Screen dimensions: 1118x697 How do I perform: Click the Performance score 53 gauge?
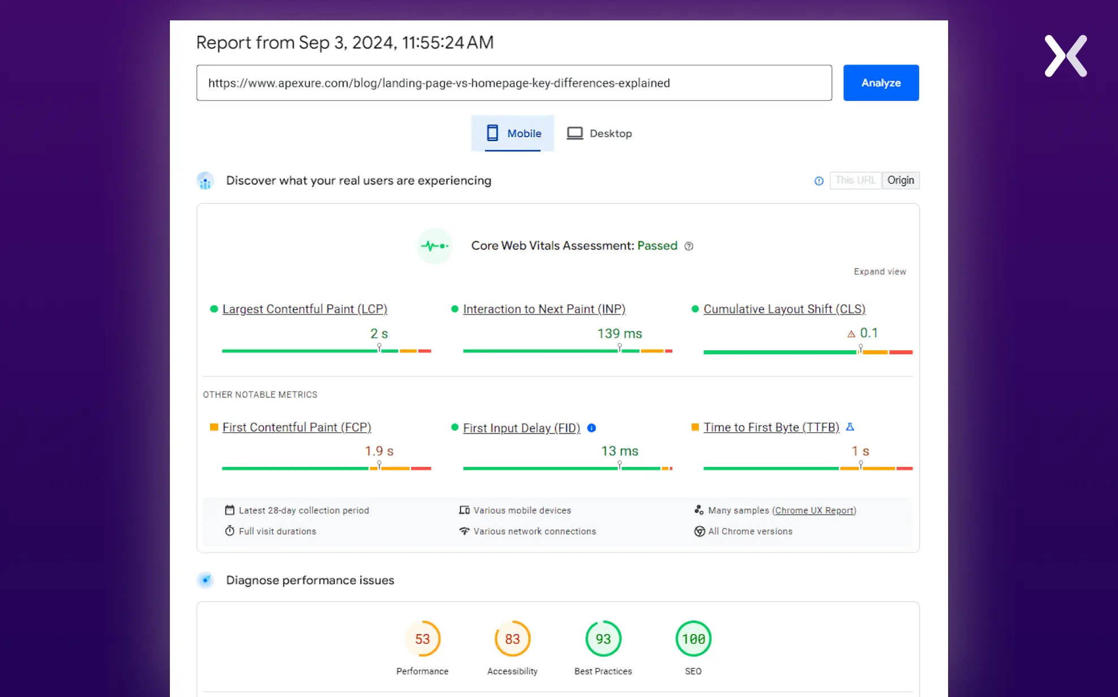[423, 639]
